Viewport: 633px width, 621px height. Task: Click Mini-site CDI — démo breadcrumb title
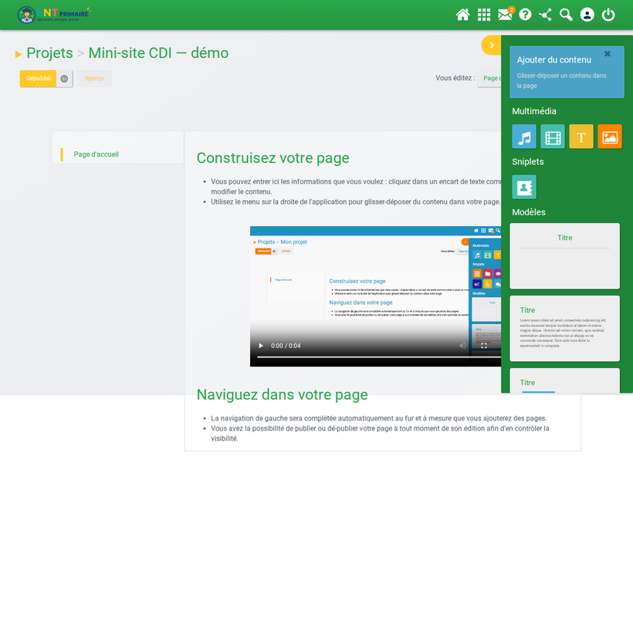click(158, 53)
